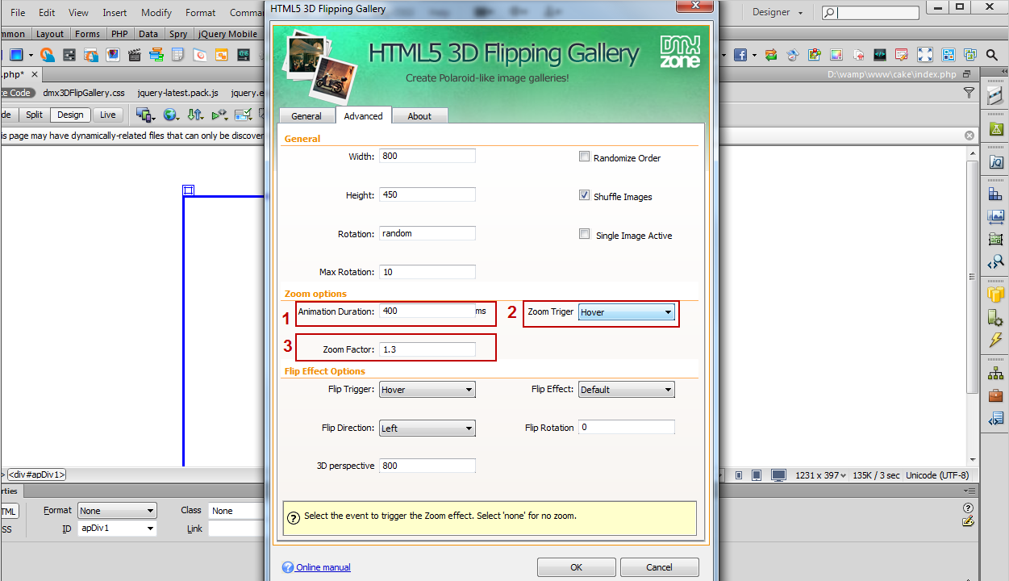
Task: Switch to Split view button
Action: click(x=34, y=115)
